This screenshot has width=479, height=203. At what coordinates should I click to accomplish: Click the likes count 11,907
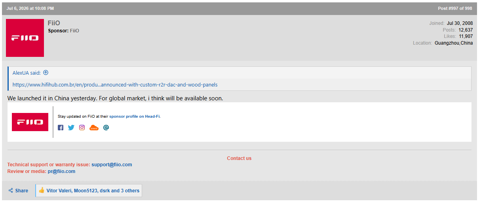tap(466, 36)
